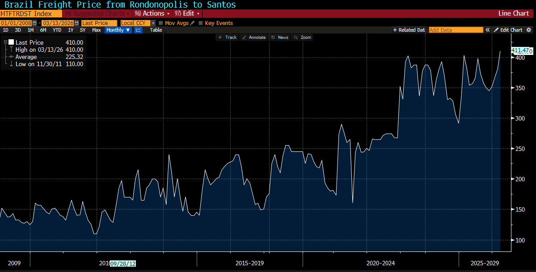Click the Edit Chart button
The height and width of the screenshot is (272, 536).
(x=508, y=30)
